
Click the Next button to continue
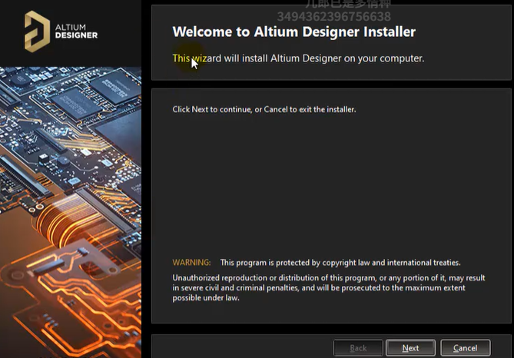410,348
